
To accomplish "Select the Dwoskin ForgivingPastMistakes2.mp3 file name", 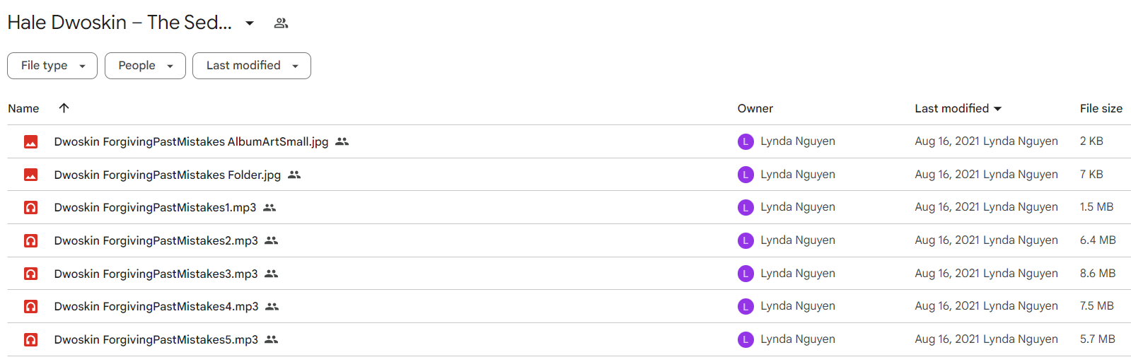I will point(156,240).
